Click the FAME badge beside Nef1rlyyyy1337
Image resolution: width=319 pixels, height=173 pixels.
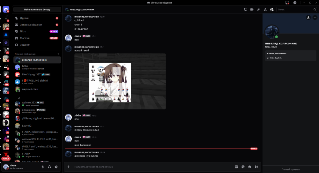click(46, 74)
